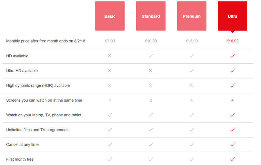Image resolution: width=261 pixels, height=165 pixels.
Task: Pick the Premium plan tile
Action: (x=192, y=16)
